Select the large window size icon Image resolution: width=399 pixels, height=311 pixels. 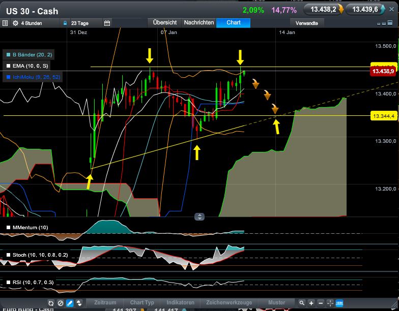coord(390,23)
